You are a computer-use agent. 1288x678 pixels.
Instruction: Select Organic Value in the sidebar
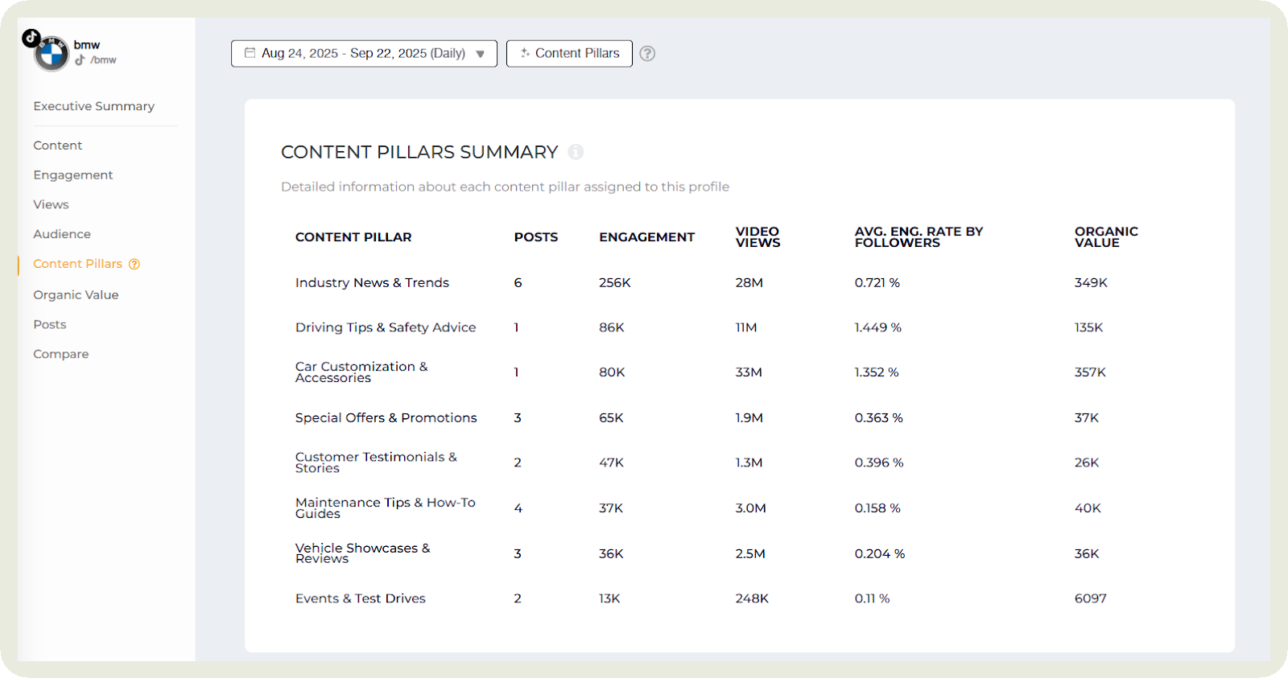76,295
